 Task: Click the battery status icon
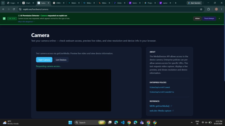pyautogui.click(x=210, y=122)
